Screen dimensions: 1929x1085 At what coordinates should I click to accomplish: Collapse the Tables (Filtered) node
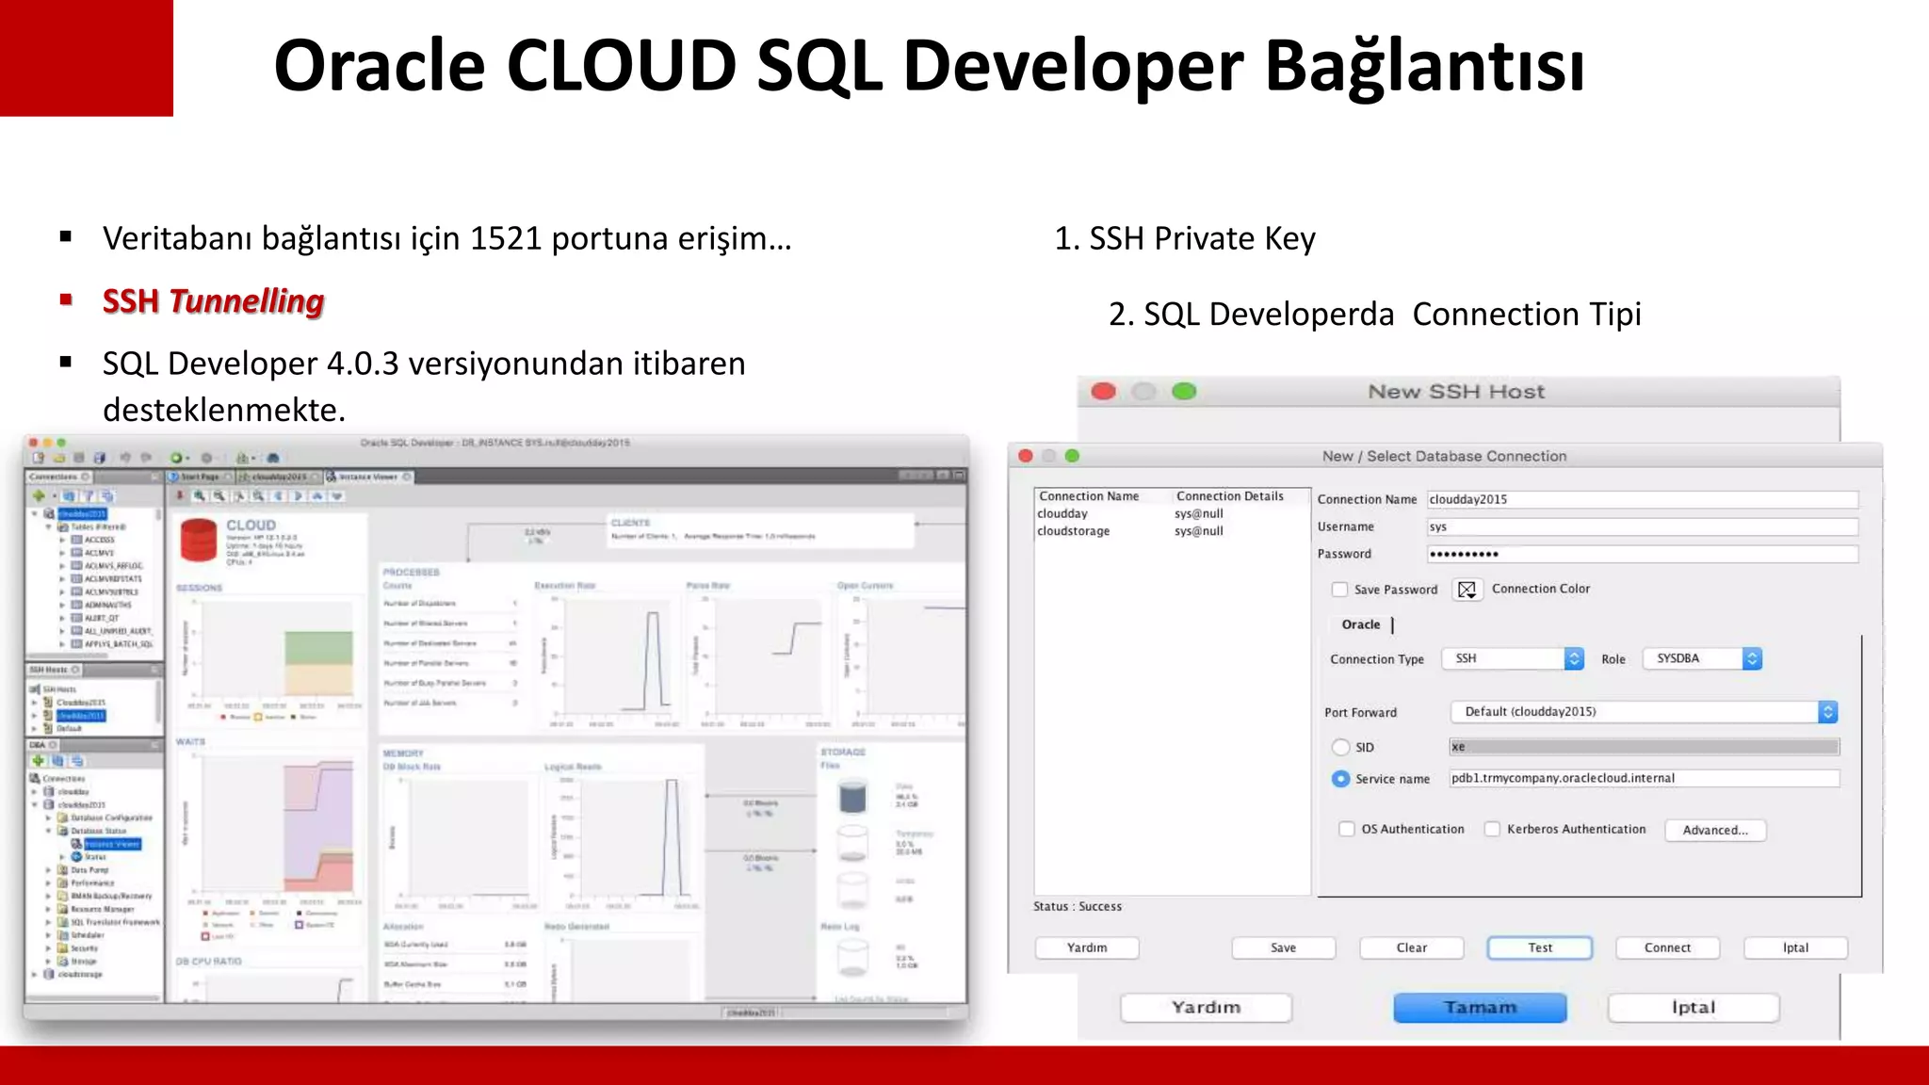(49, 527)
